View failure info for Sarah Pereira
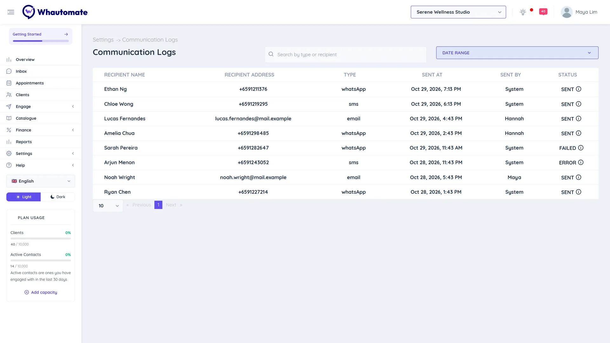The width and height of the screenshot is (610, 343). pyautogui.click(x=581, y=148)
